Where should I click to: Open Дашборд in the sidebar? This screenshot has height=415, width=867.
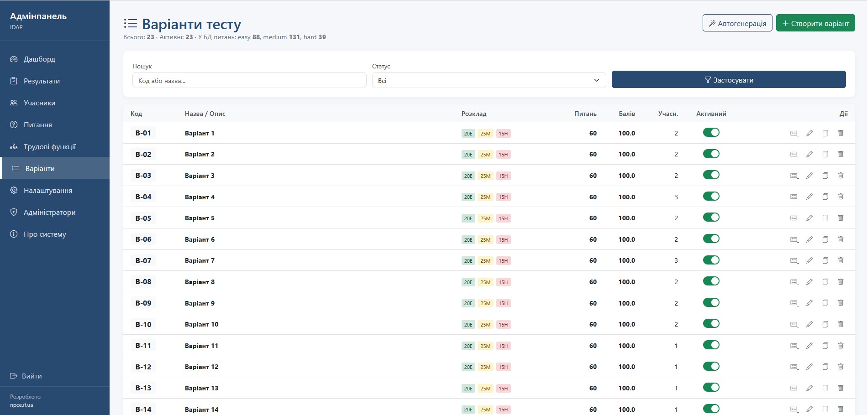point(55,59)
